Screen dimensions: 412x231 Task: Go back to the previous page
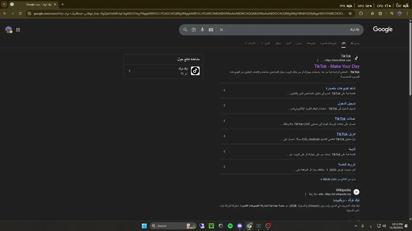pos(5,13)
